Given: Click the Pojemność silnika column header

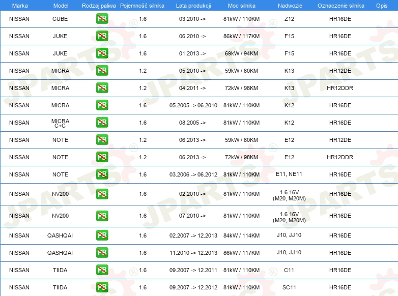Looking at the screenshot, I should 142,6.
